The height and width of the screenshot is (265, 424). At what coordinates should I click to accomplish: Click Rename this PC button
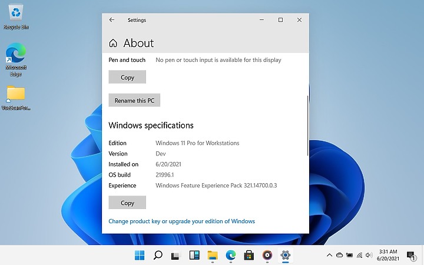pos(134,100)
